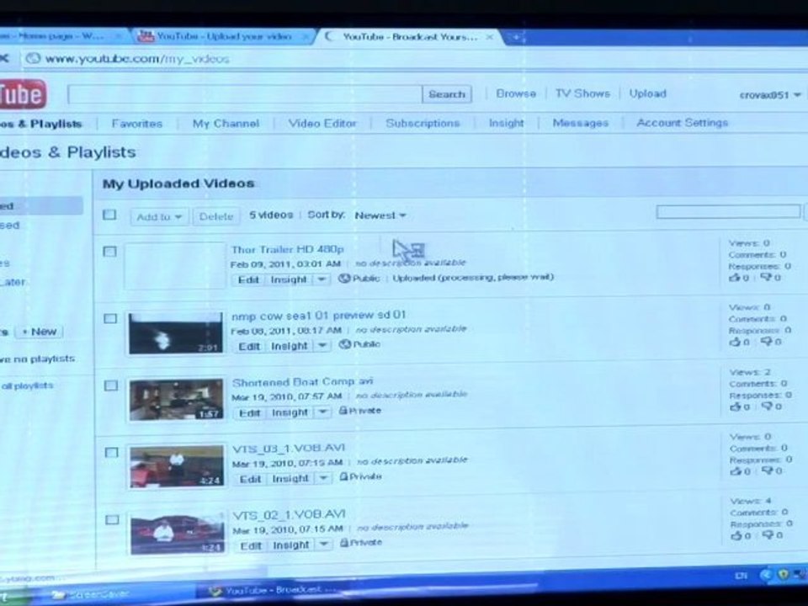Click the security shield tray icon
The width and height of the screenshot is (808, 606).
(x=784, y=574)
